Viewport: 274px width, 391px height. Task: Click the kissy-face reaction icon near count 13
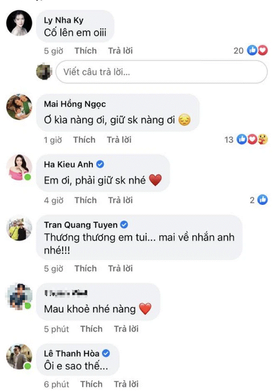262,139
